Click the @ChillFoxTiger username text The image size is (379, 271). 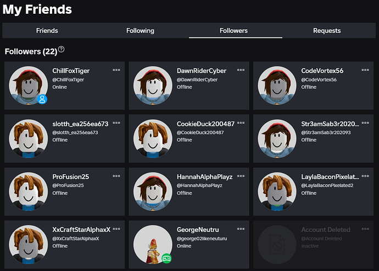tap(68, 80)
